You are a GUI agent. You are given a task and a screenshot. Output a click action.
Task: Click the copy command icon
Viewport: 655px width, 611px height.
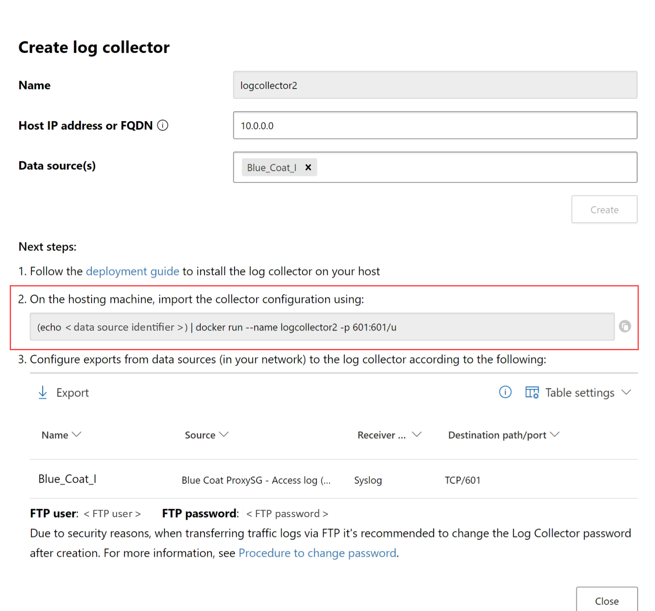(x=625, y=326)
